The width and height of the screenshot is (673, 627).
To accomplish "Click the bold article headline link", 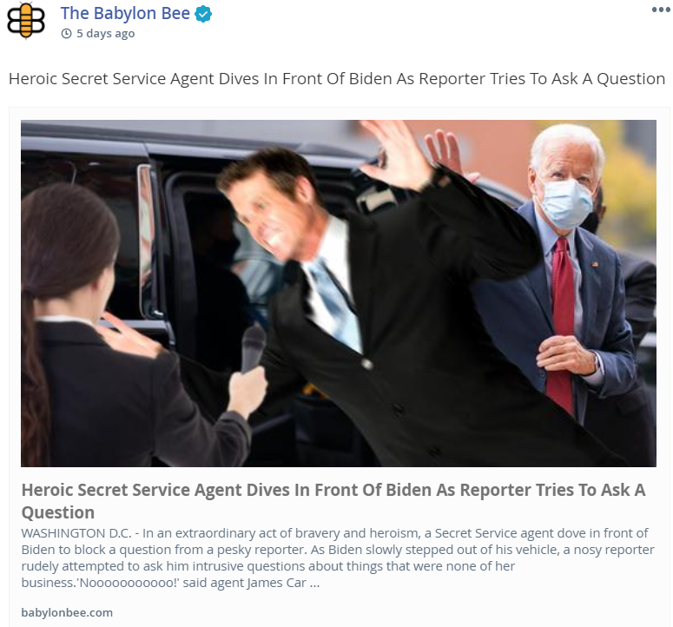I will 333,501.
